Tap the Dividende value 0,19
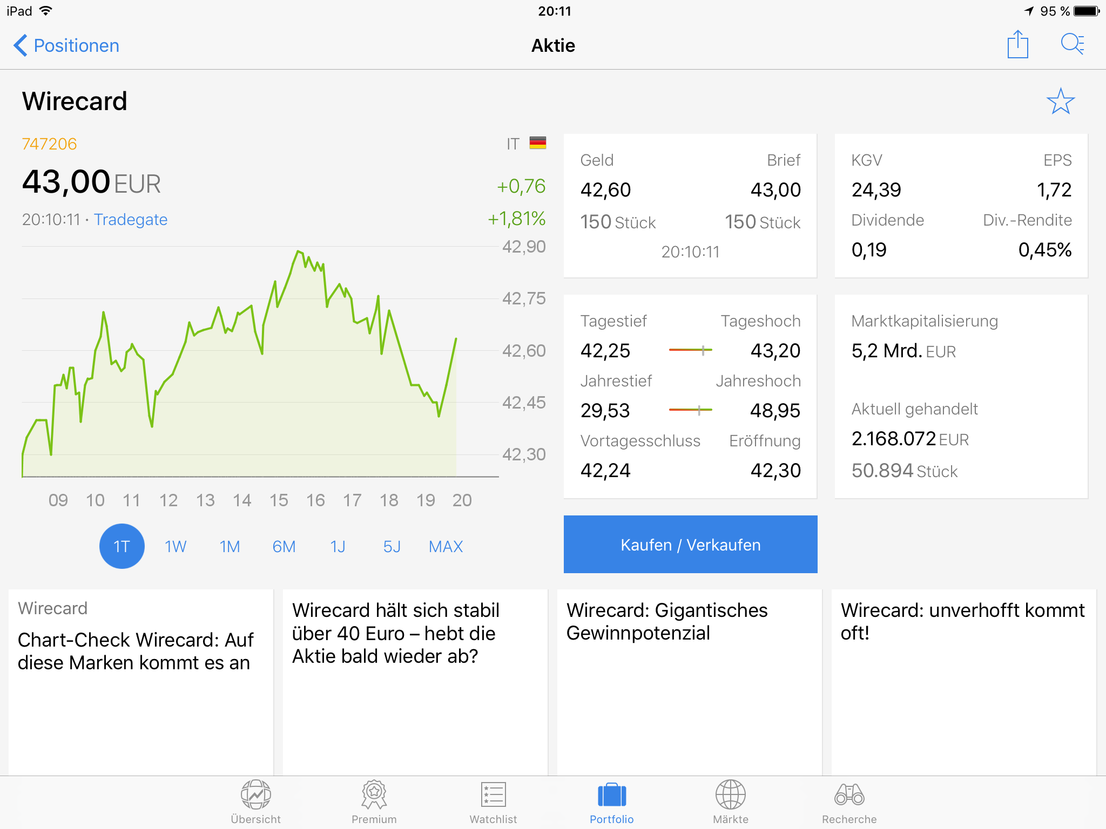The image size is (1106, 829). (x=869, y=250)
